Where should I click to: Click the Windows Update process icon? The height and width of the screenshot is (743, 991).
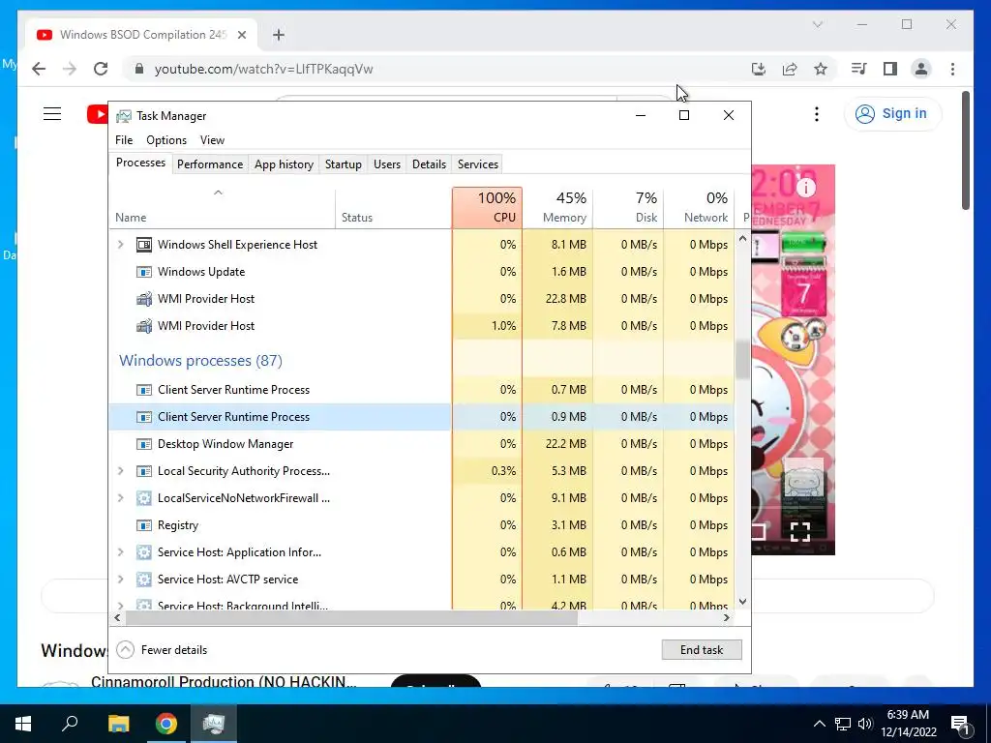pyautogui.click(x=144, y=272)
